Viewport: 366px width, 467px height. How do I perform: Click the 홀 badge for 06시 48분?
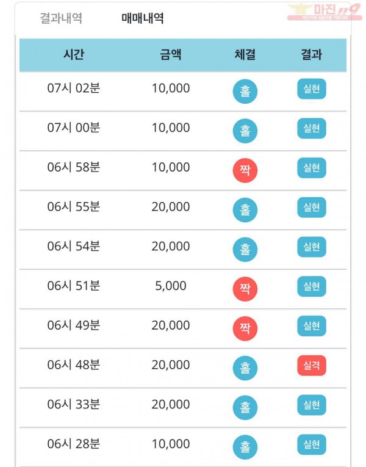pos(245,368)
